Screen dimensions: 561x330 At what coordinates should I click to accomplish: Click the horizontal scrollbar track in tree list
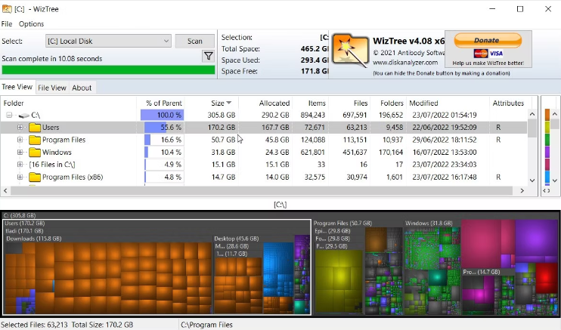261,191
